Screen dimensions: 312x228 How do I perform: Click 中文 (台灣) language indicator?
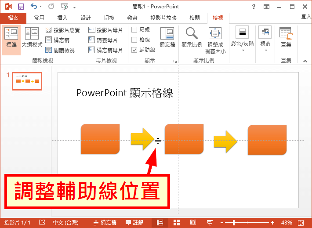pos(65,222)
